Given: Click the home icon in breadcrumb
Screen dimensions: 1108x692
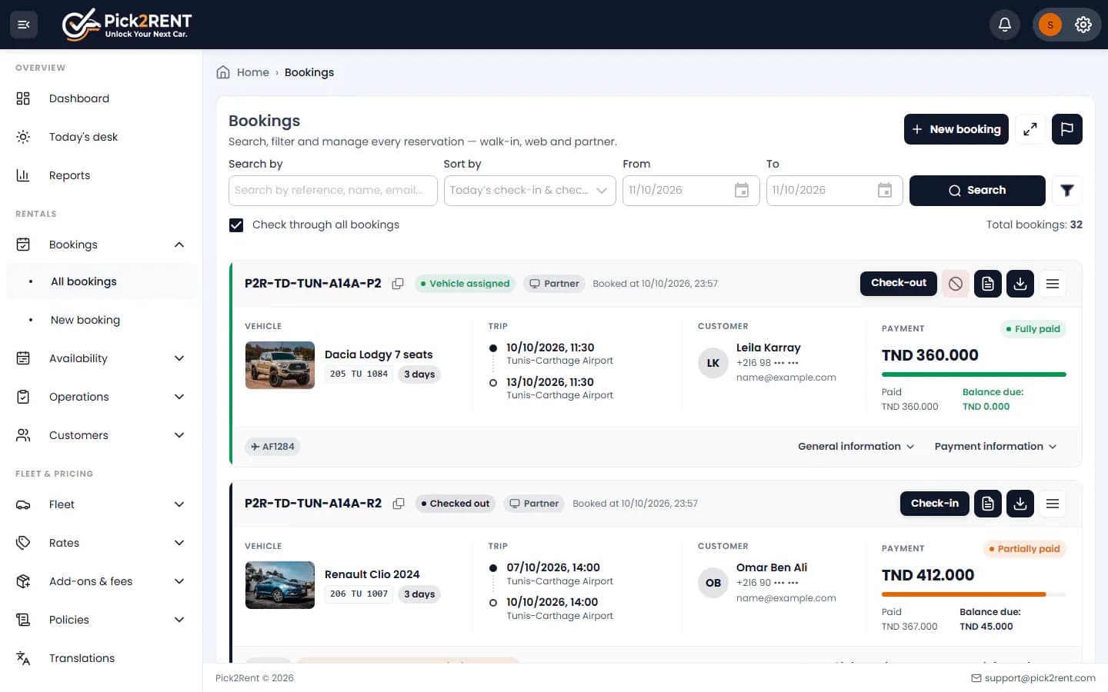Looking at the screenshot, I should coord(223,72).
